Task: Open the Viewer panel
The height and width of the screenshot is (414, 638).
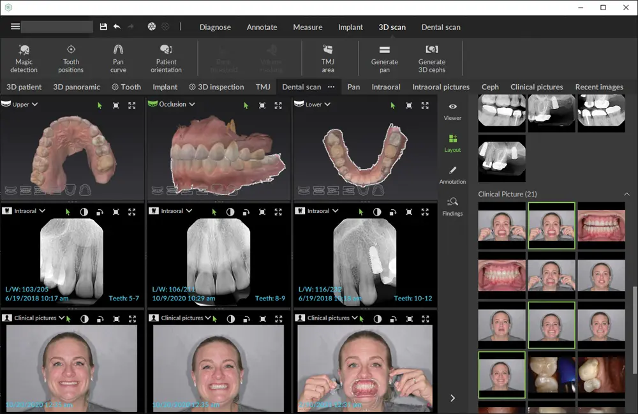Action: pyautogui.click(x=452, y=112)
